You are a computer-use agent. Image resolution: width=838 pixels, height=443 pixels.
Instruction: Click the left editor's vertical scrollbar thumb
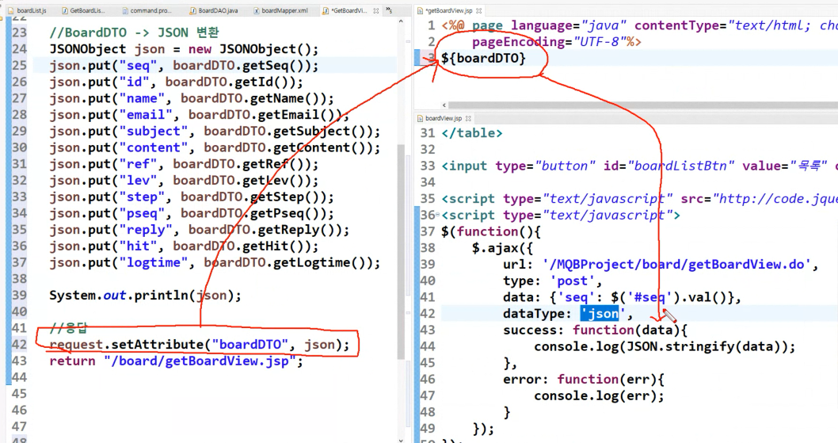point(402,251)
